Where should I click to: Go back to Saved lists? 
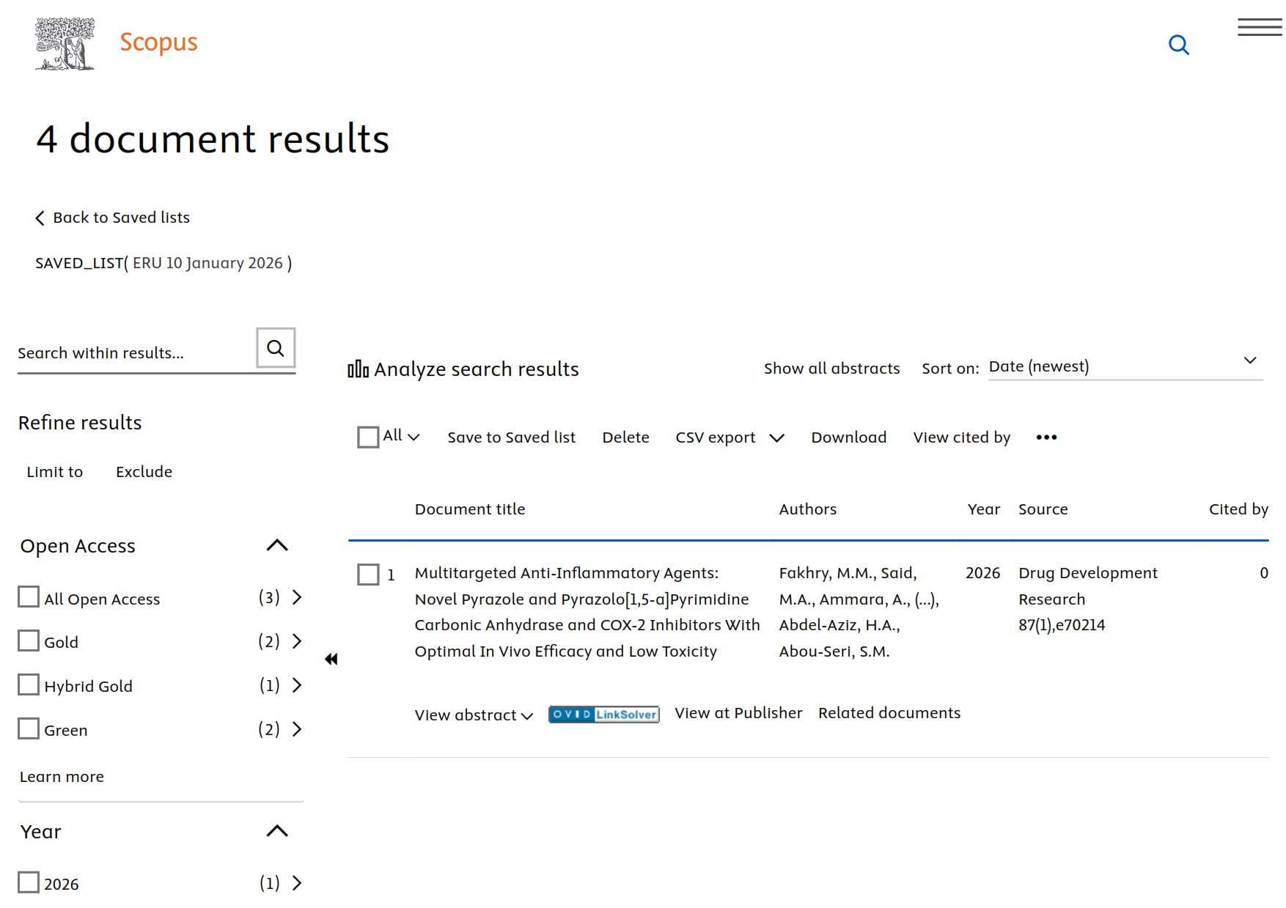click(x=113, y=218)
